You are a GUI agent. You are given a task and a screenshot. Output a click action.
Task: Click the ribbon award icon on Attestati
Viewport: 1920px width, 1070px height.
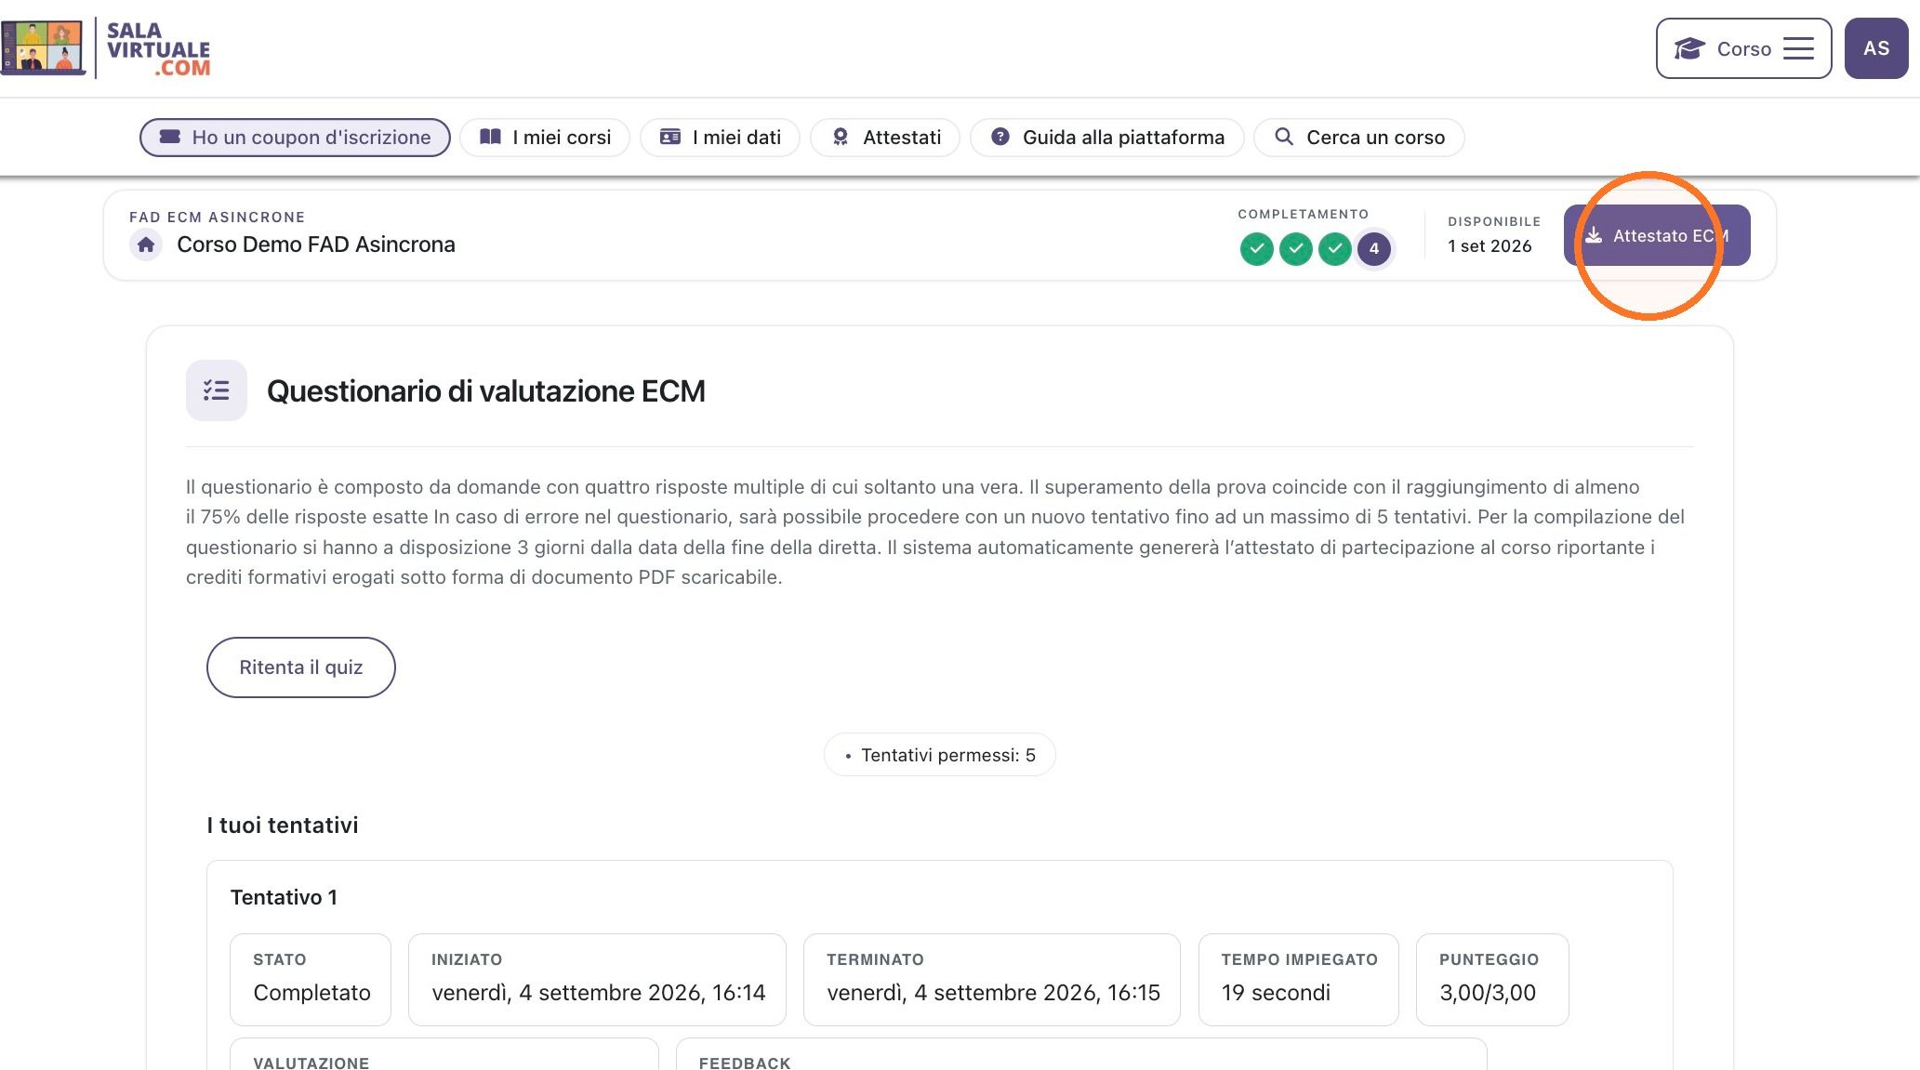pos(841,137)
